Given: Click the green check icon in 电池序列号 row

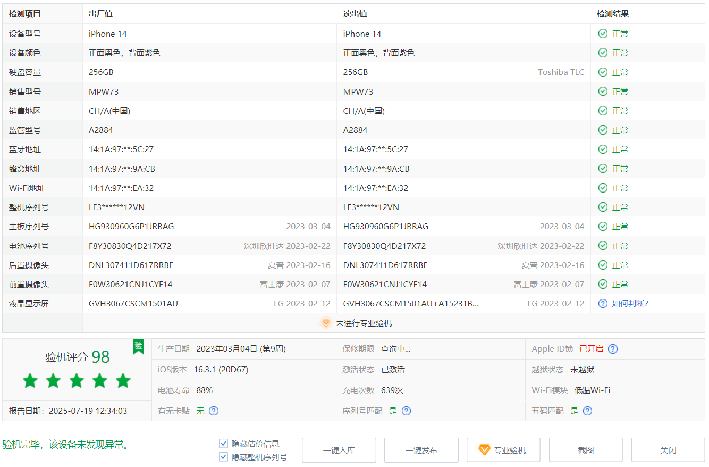Looking at the screenshot, I should click(603, 246).
